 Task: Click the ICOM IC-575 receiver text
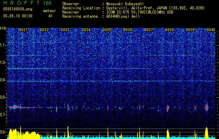tap(140, 12)
